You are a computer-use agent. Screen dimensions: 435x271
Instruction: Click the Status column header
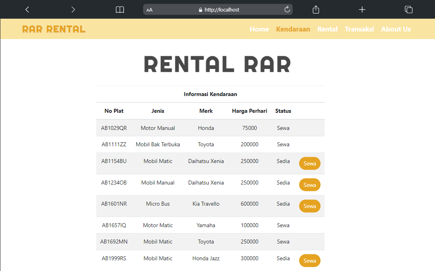point(283,111)
